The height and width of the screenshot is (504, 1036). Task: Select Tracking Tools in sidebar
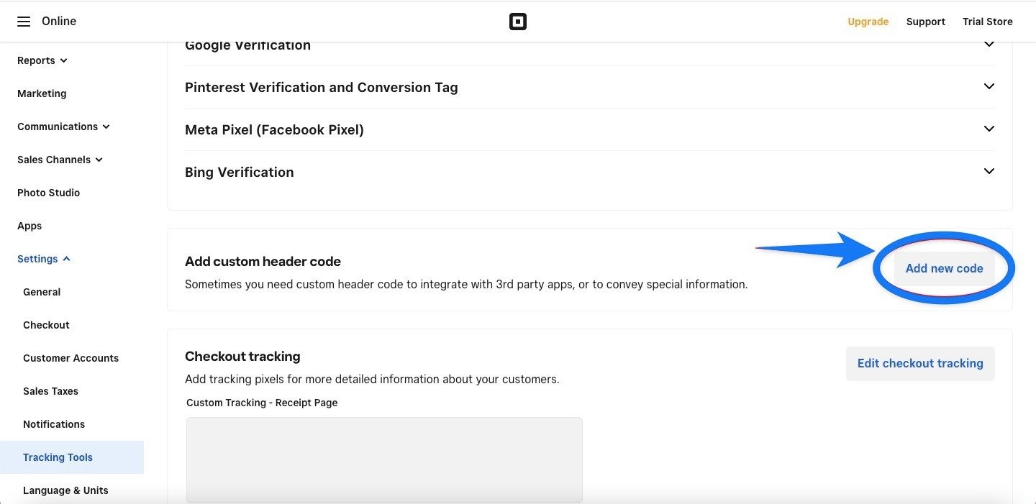click(x=72, y=457)
